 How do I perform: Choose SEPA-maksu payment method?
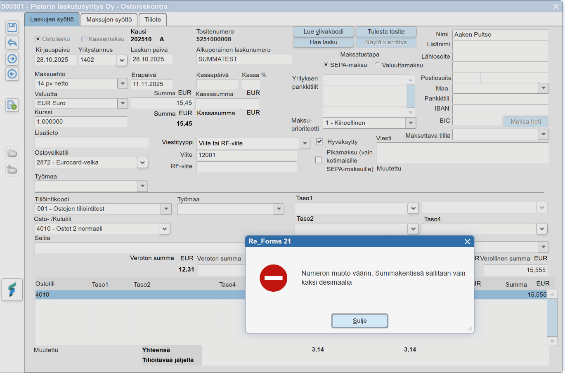(326, 65)
